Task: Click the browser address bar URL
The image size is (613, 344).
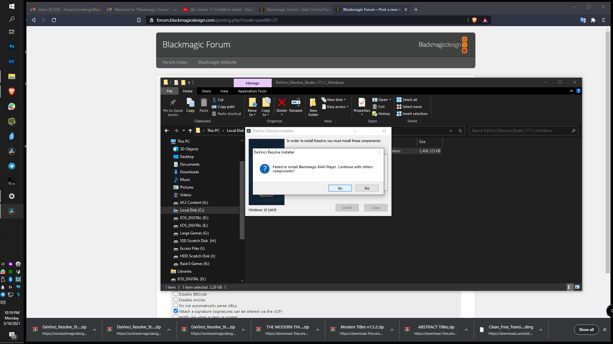Action: (x=217, y=20)
